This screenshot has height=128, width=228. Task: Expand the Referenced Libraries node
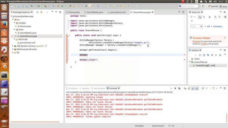(x=13, y=49)
